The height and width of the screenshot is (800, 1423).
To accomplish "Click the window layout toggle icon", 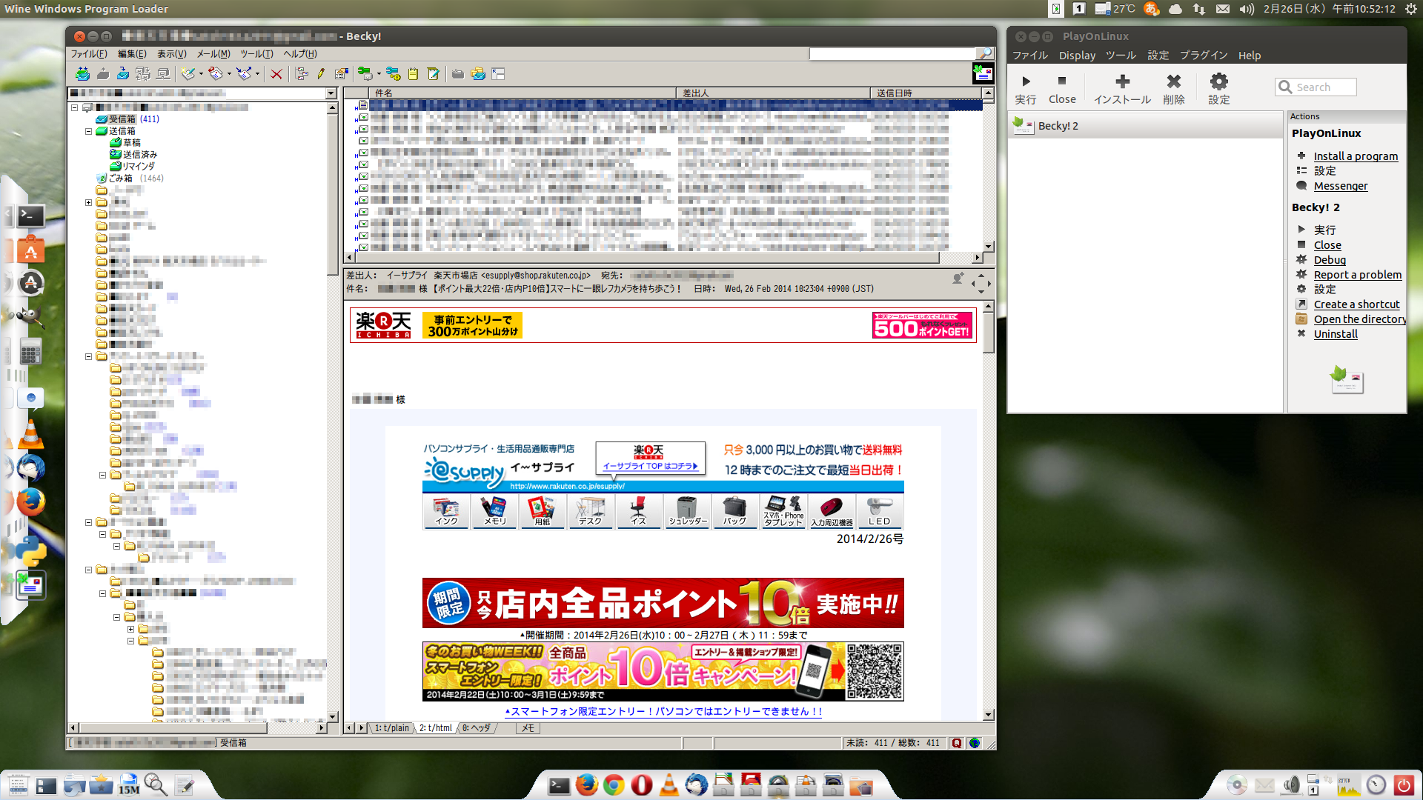I will pos(498,73).
